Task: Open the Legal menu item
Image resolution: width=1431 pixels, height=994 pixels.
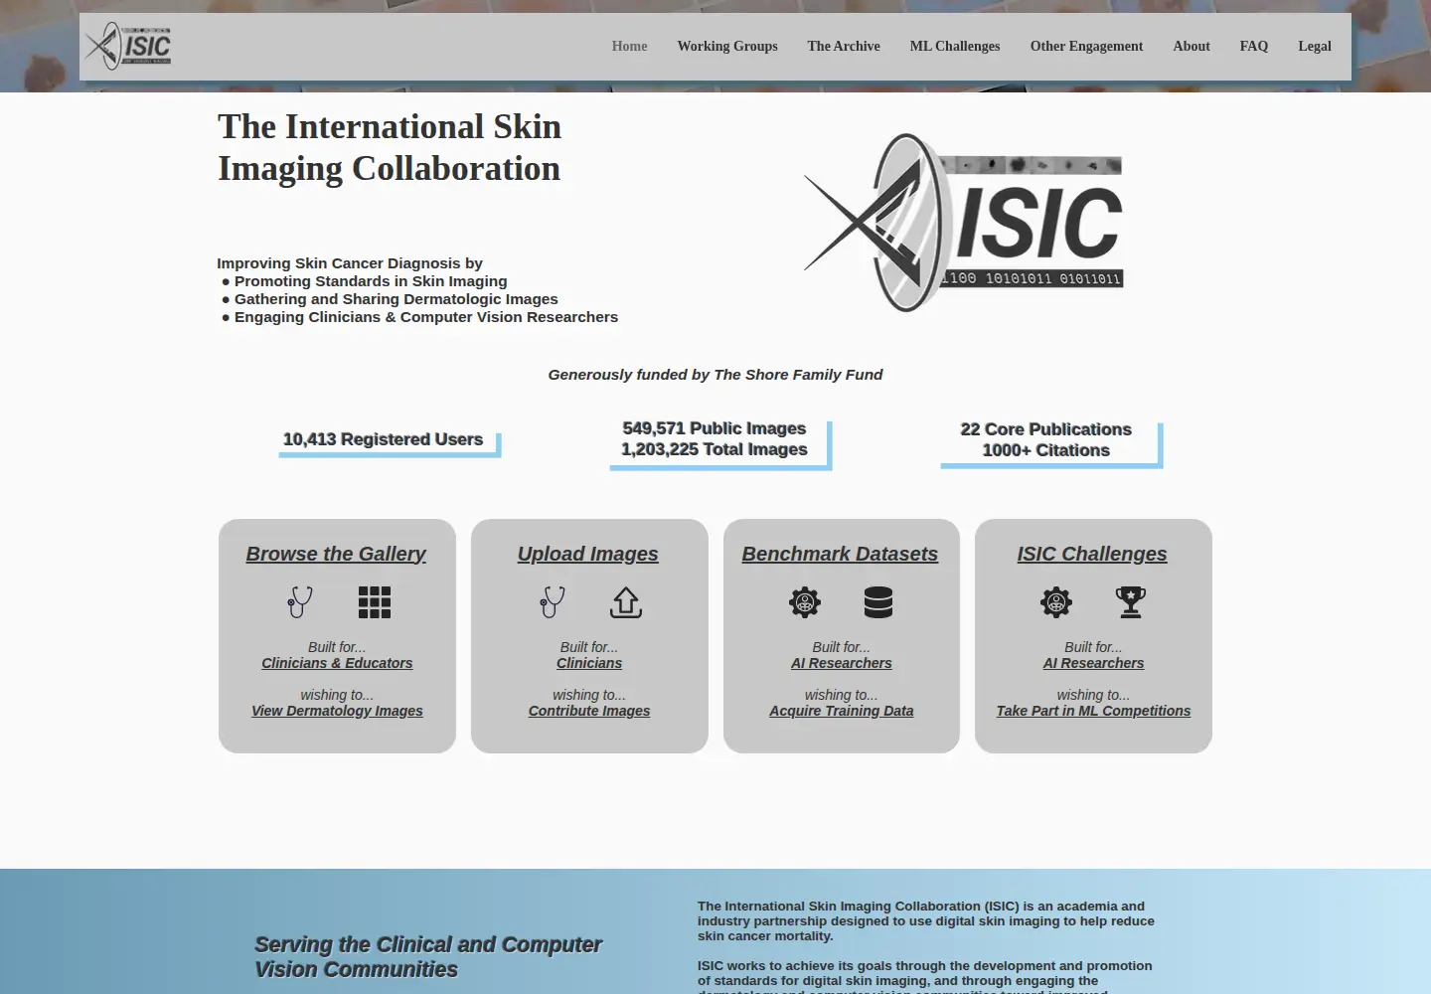Action: 1315,46
